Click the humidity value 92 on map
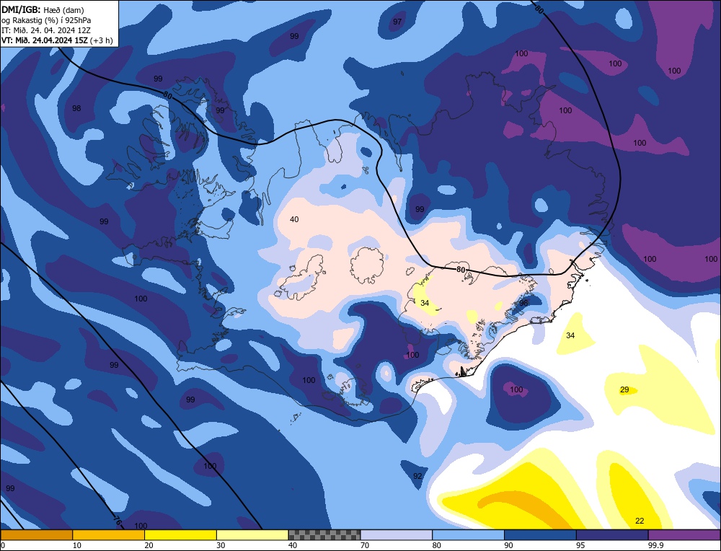The image size is (721, 551). click(x=417, y=476)
